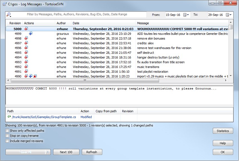Click the log list scroll-down arrow
This screenshot has width=239, height=161.
point(231,76)
